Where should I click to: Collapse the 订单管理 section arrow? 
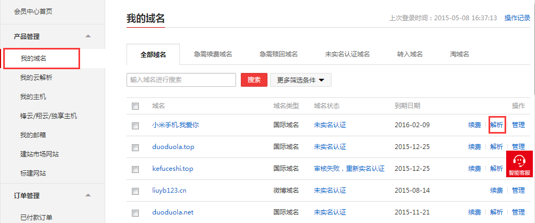coord(88,195)
